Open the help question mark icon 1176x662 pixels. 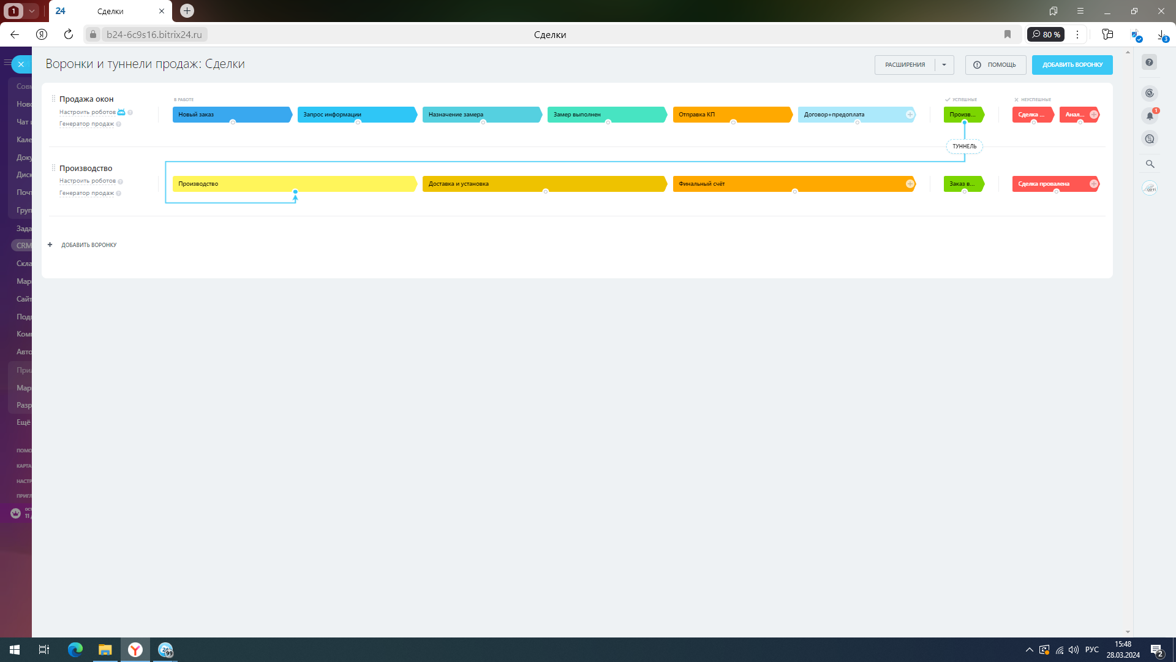(1150, 63)
